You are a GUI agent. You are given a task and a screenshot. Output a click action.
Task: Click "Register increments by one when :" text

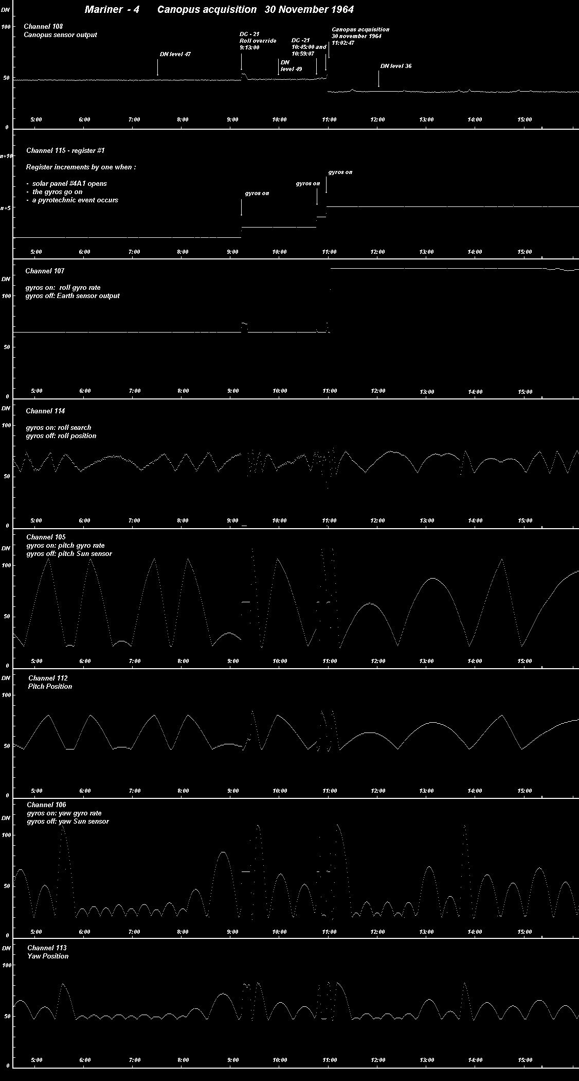81,168
